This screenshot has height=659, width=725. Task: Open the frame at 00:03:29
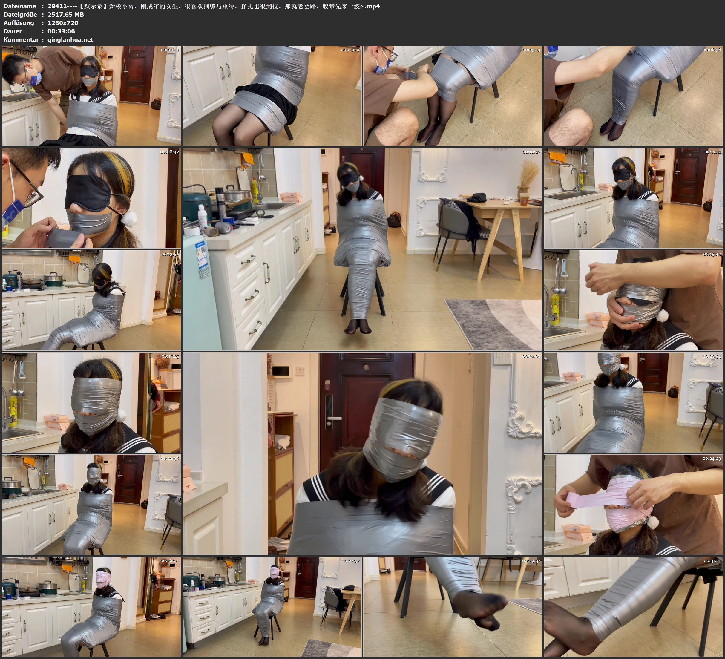[x=272, y=96]
